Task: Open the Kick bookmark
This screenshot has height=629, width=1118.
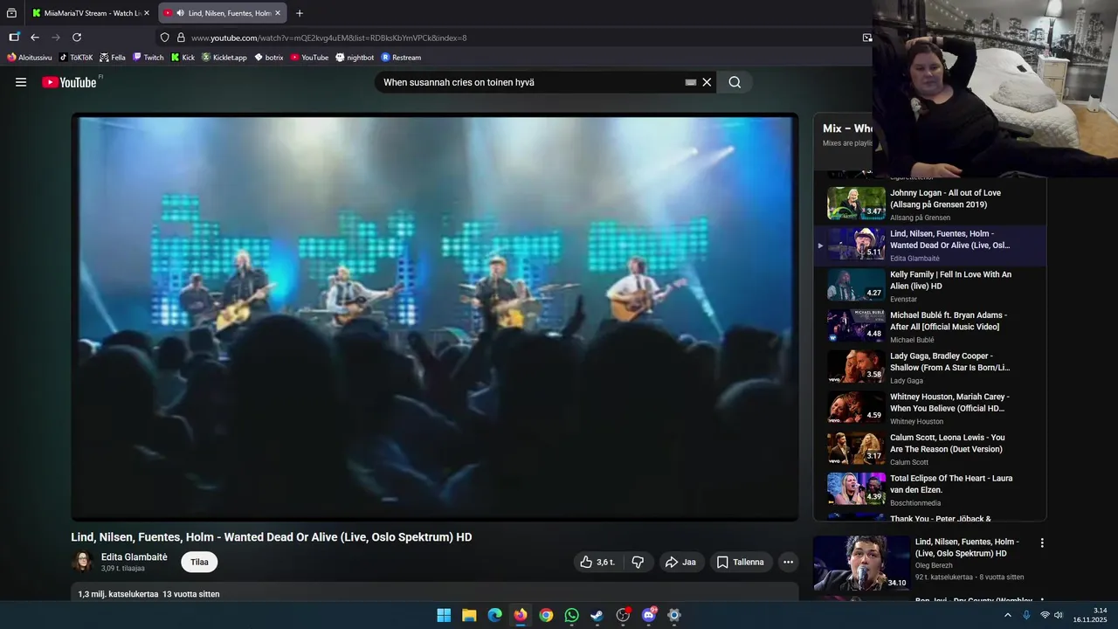Action: [x=183, y=58]
